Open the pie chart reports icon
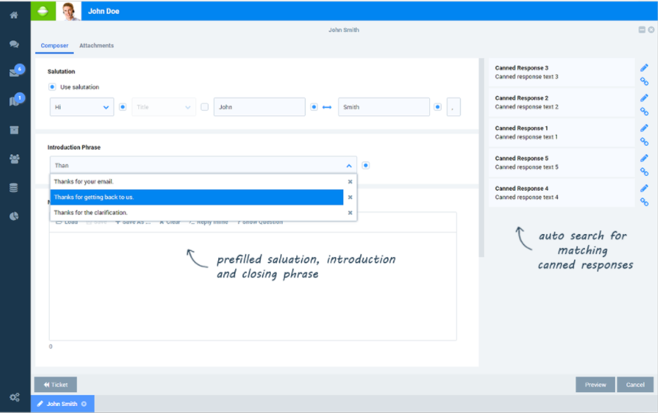This screenshot has height=413, width=658. point(14,216)
